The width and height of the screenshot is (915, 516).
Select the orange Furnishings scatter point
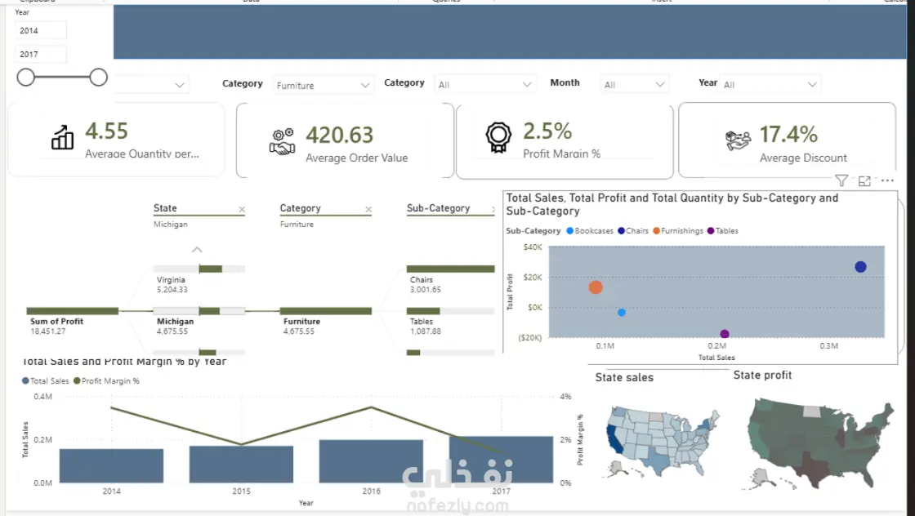(596, 287)
